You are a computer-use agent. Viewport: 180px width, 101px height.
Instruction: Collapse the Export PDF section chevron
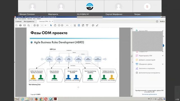[163, 31]
